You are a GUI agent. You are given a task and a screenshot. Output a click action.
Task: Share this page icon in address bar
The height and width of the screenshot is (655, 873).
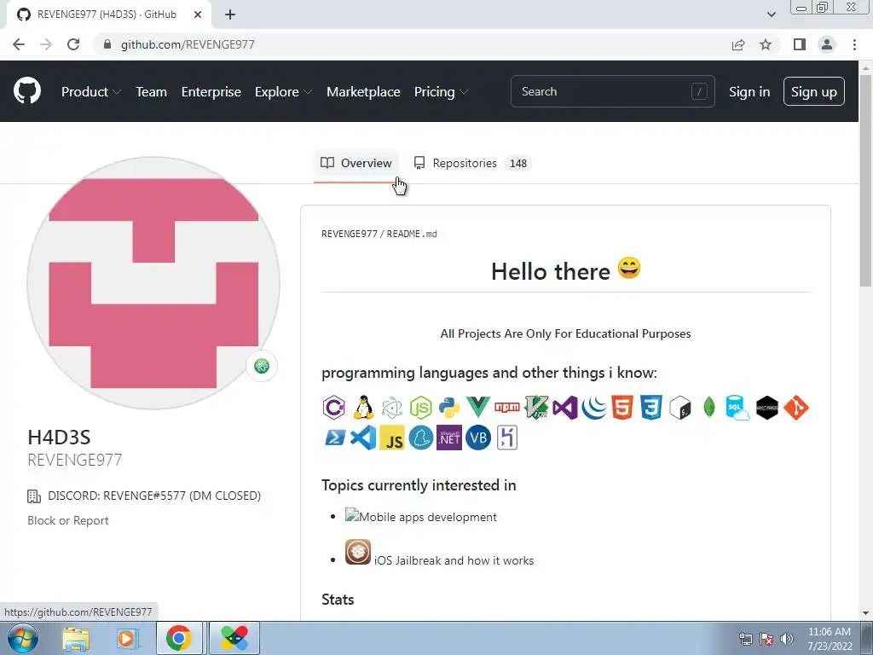tap(738, 44)
